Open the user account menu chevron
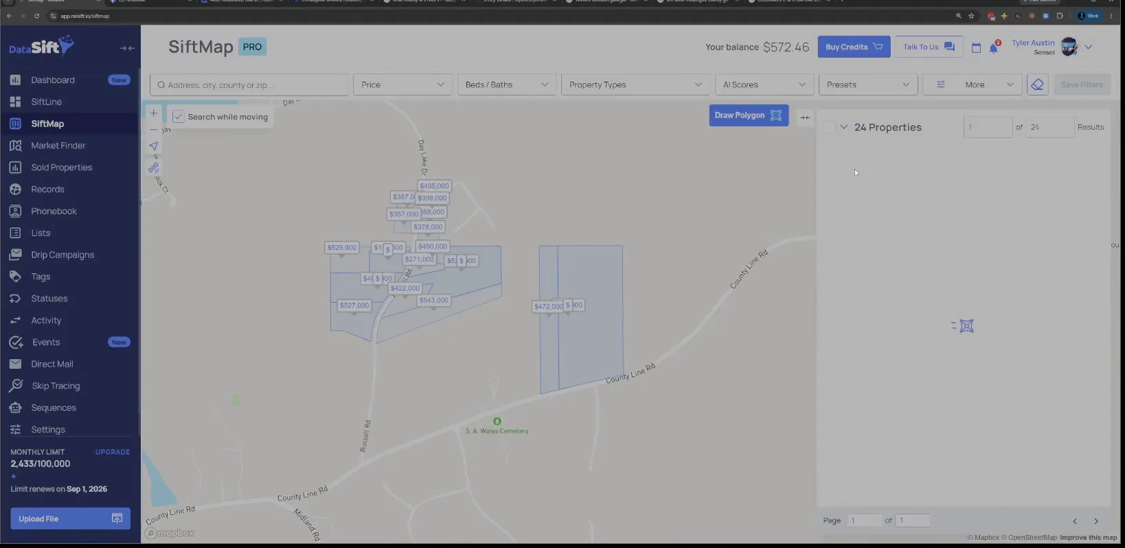The width and height of the screenshot is (1125, 548). pos(1089,47)
